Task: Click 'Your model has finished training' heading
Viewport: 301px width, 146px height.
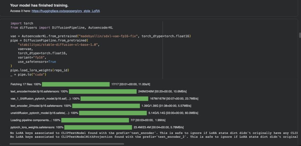Action: [39, 5]
